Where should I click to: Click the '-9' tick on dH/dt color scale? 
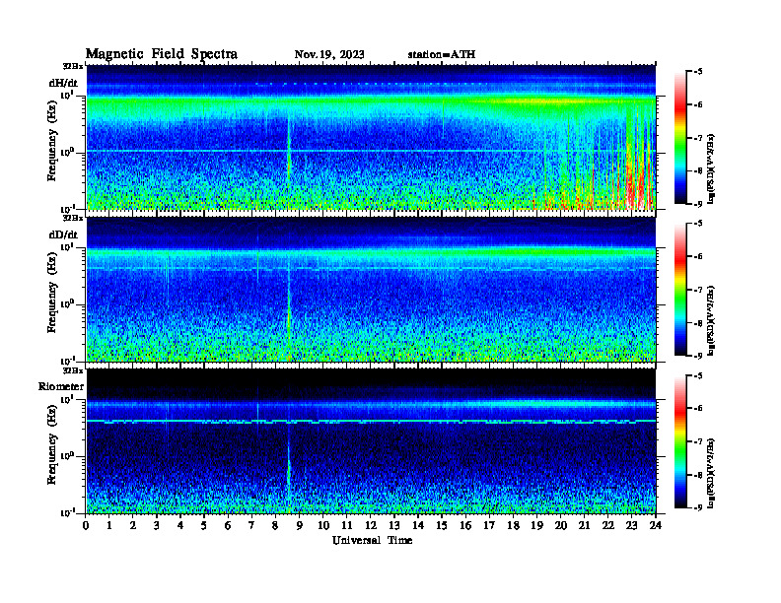tap(698, 204)
